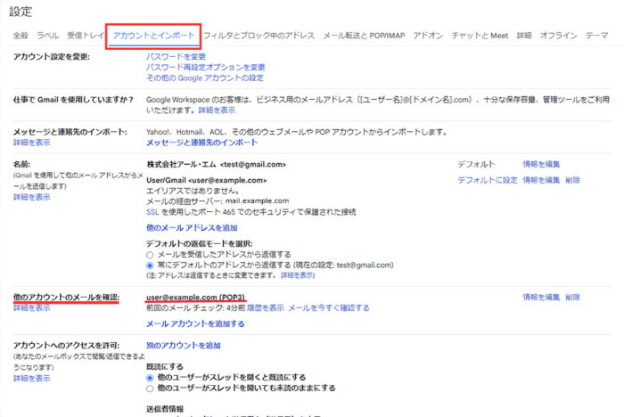Open the 受信トレイ tab
Viewport: 624px width, 417px height.
point(86,36)
